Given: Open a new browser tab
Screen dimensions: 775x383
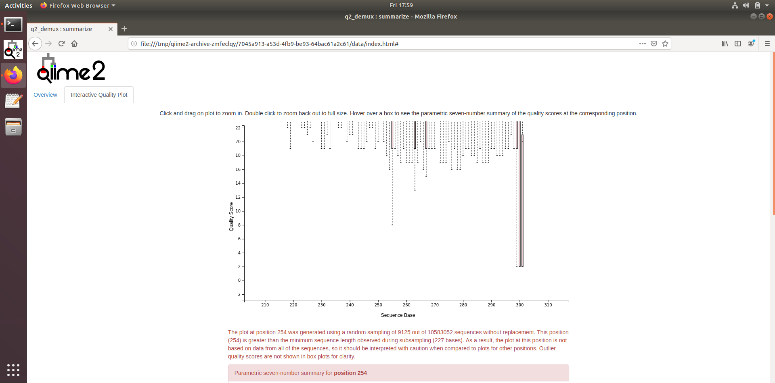Looking at the screenshot, I should [124, 29].
